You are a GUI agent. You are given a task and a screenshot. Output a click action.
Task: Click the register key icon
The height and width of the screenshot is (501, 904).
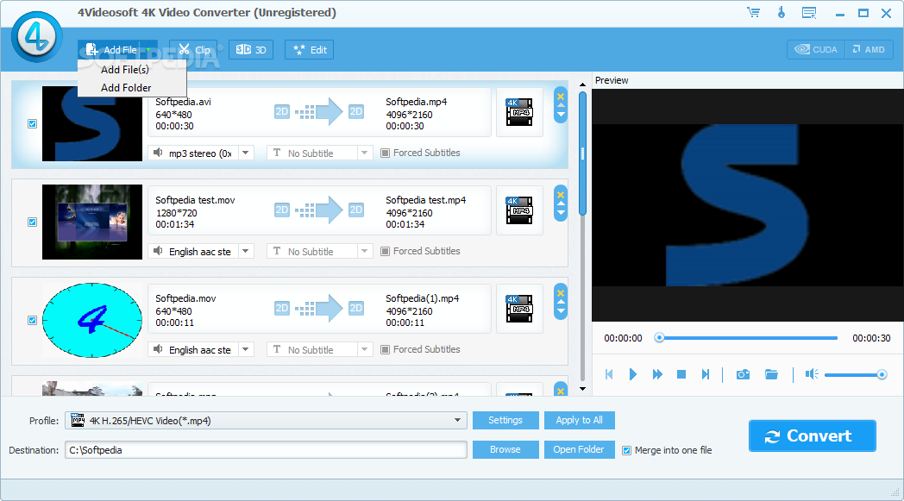point(782,12)
